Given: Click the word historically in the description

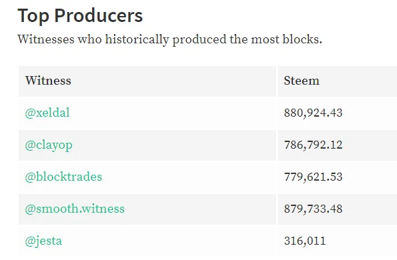Looking at the screenshot, I should tap(137, 40).
